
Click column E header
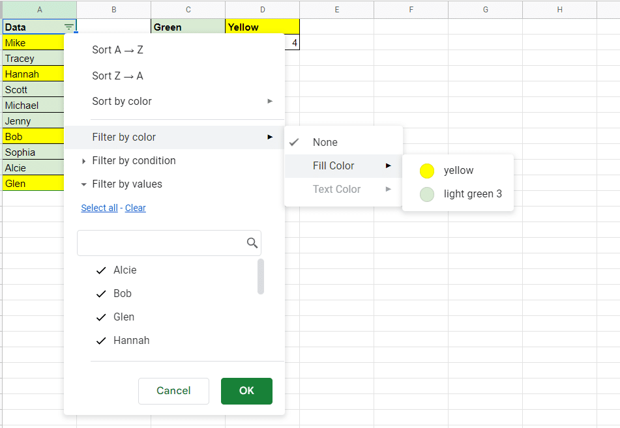pos(337,10)
